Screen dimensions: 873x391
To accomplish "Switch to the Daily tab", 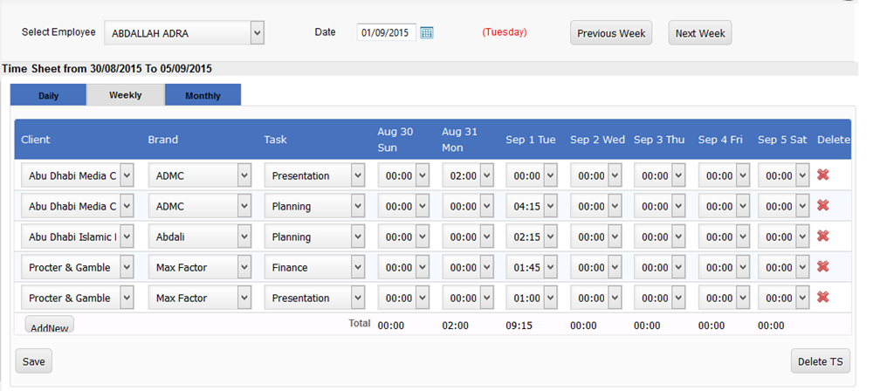I will 48,95.
